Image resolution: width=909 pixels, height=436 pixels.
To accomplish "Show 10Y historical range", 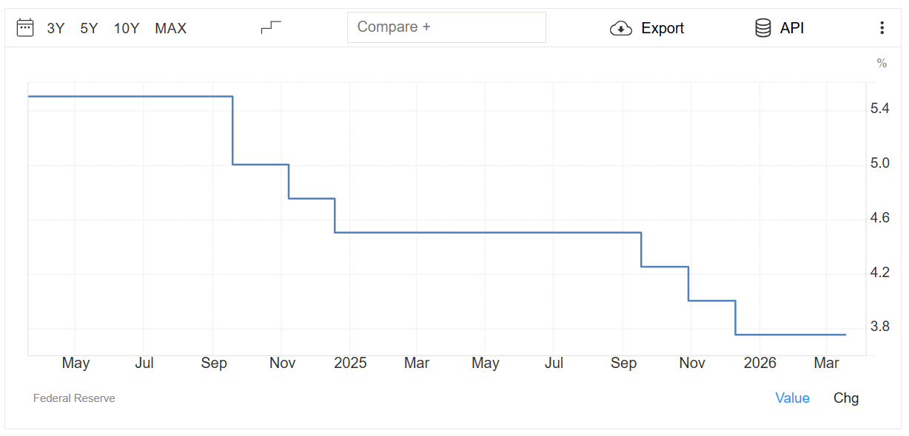I will [x=127, y=28].
